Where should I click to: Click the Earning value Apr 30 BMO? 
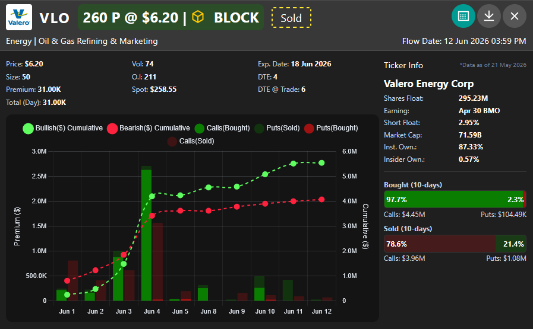480,111
